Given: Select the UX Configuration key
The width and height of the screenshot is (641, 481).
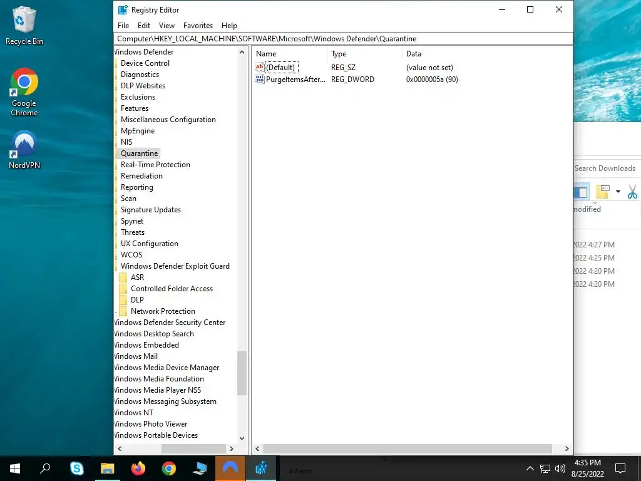Looking at the screenshot, I should pos(149,244).
